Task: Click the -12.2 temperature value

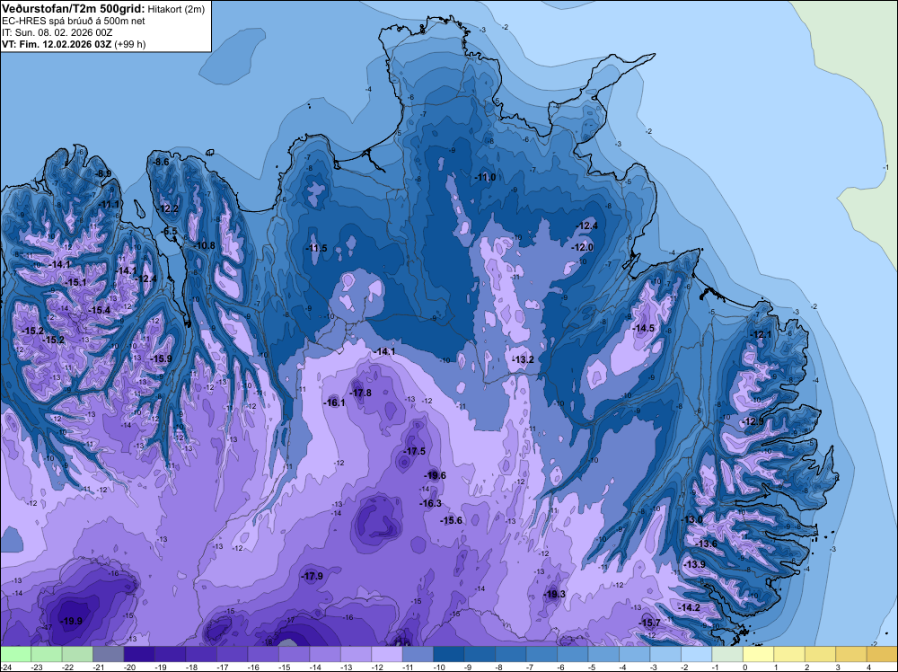Action: (169, 208)
